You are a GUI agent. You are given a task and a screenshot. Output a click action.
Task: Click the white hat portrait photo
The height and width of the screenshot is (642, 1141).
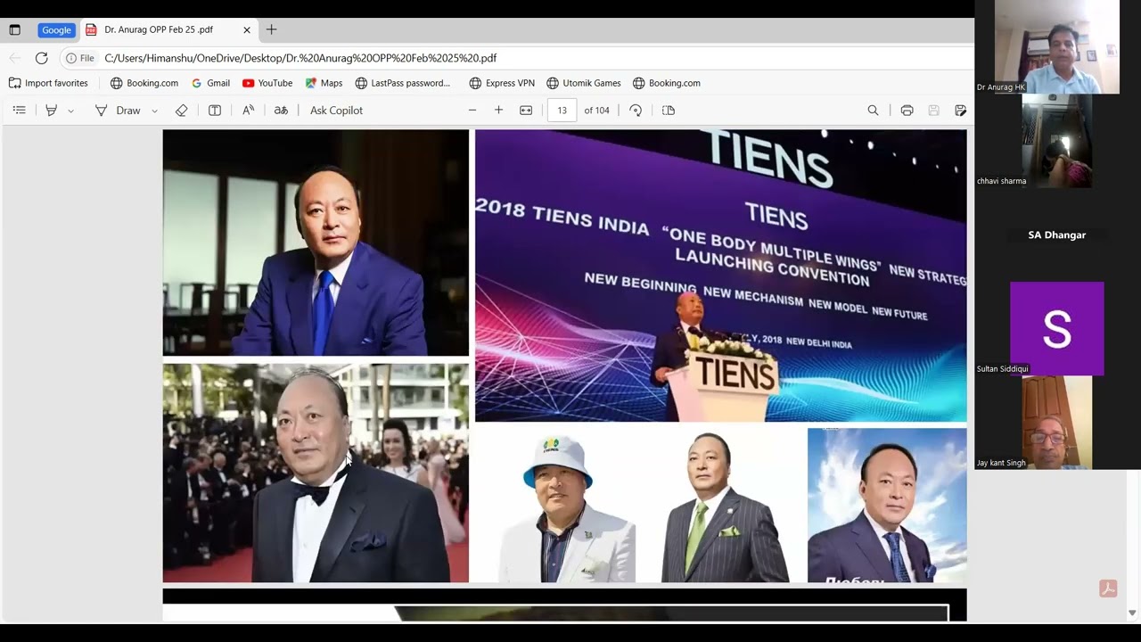pyautogui.click(x=566, y=507)
